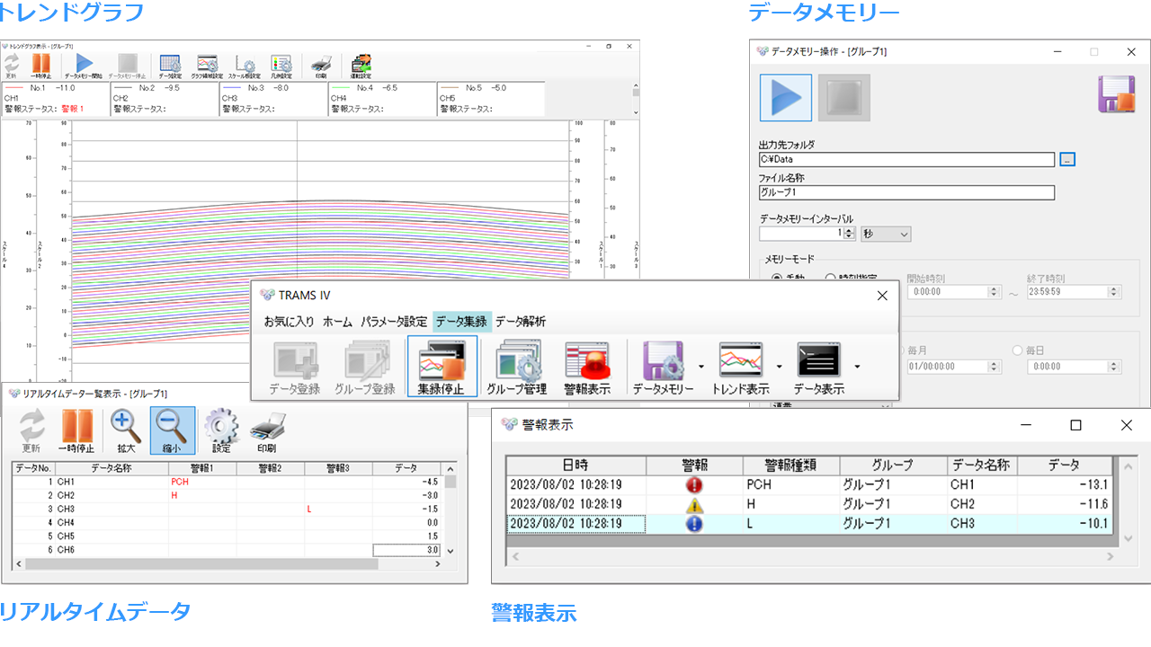1151x647 pixels.
Task: Select PCH alarm row for CH1
Action: (x=810, y=485)
